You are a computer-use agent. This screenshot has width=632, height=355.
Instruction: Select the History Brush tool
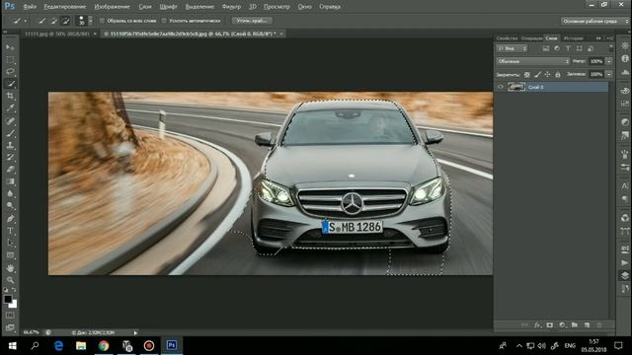[10, 157]
